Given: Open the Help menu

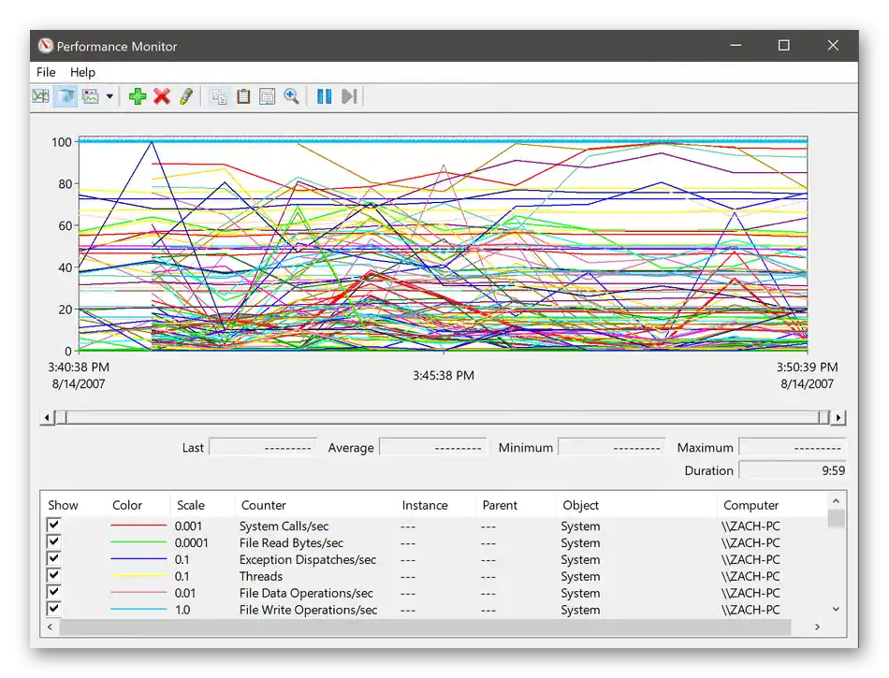Looking at the screenshot, I should [x=82, y=72].
